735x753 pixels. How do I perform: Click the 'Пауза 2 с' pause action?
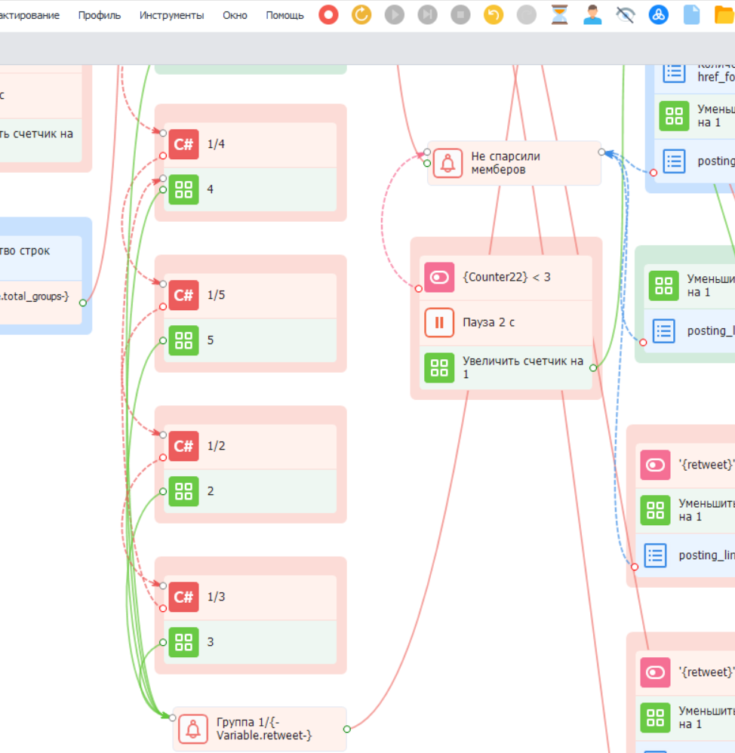pos(506,323)
